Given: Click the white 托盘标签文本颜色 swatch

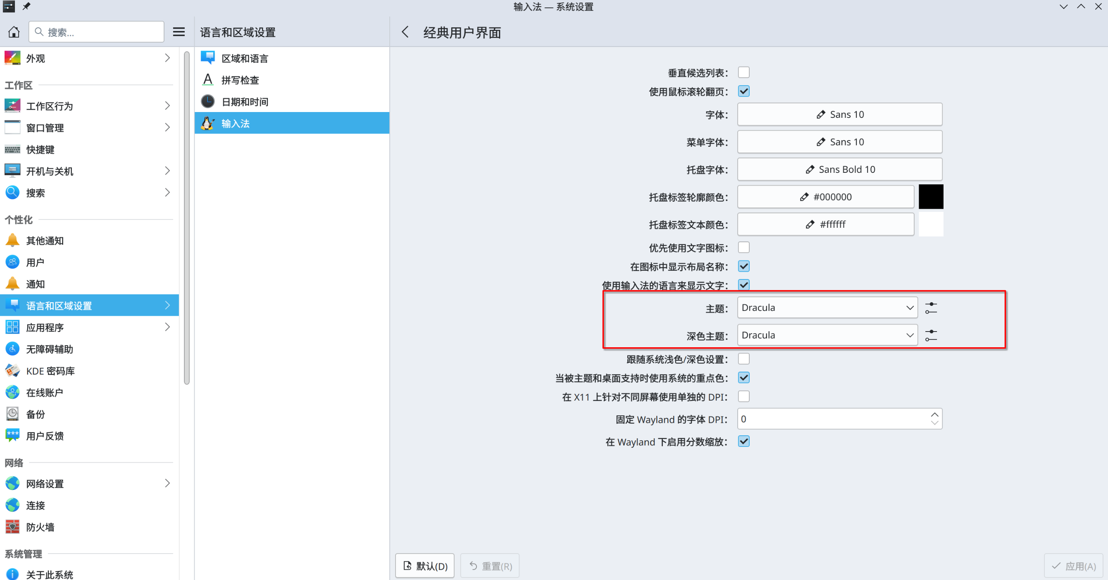Looking at the screenshot, I should [931, 224].
